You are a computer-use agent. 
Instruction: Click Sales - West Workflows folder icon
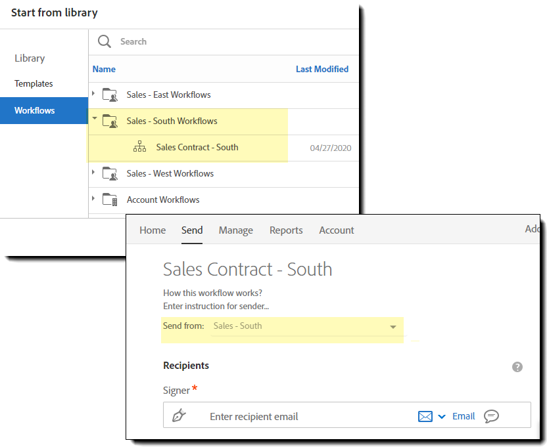tap(110, 174)
